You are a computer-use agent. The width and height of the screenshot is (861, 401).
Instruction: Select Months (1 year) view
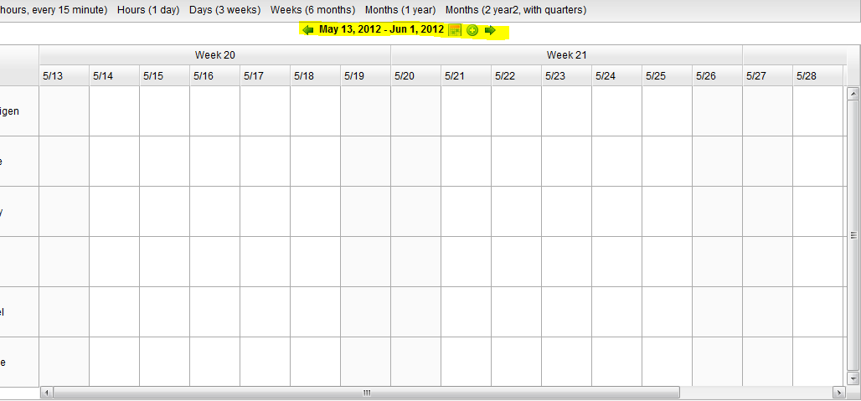tap(400, 10)
